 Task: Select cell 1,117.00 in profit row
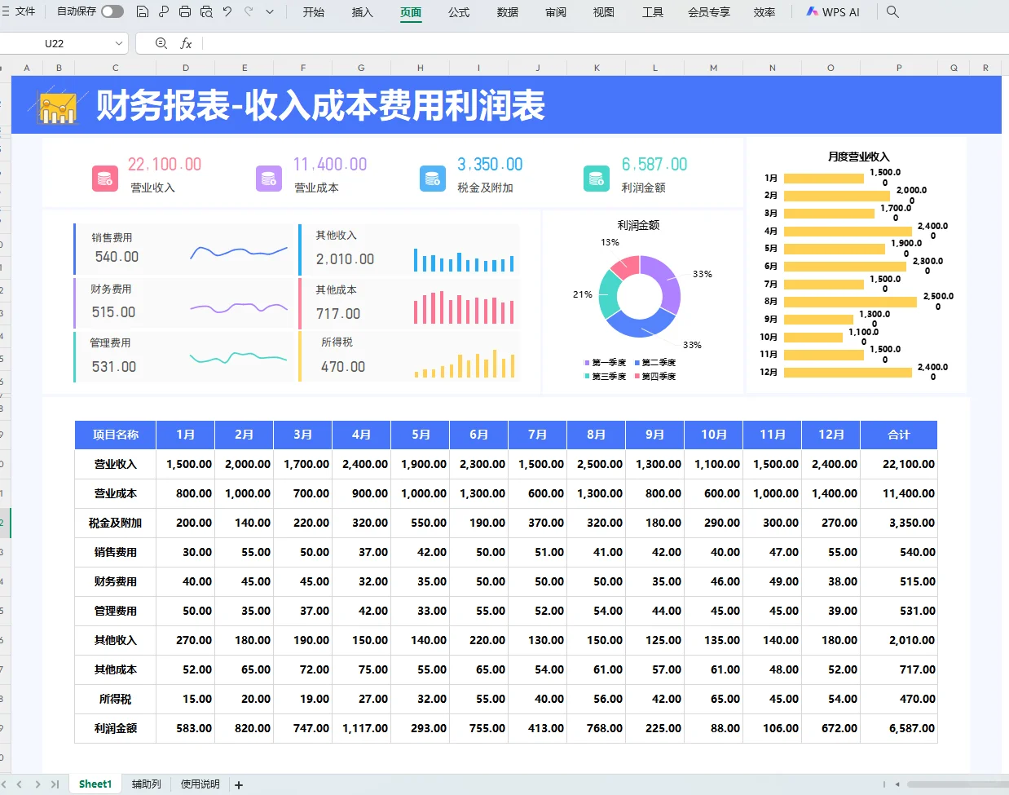point(362,728)
